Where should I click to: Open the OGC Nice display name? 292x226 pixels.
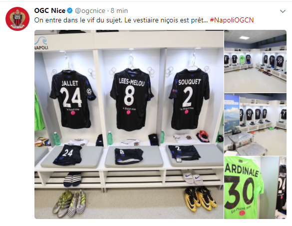click(50, 10)
